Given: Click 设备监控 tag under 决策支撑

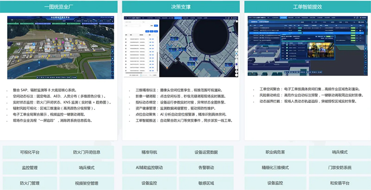Looking at the screenshot, I should coord(149,183).
